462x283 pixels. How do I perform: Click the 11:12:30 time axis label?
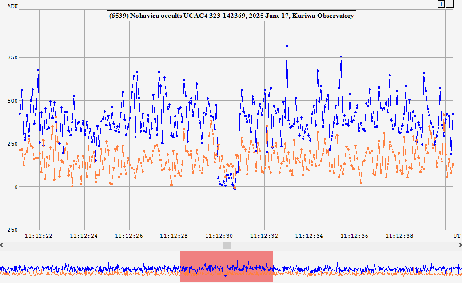tap(219, 235)
